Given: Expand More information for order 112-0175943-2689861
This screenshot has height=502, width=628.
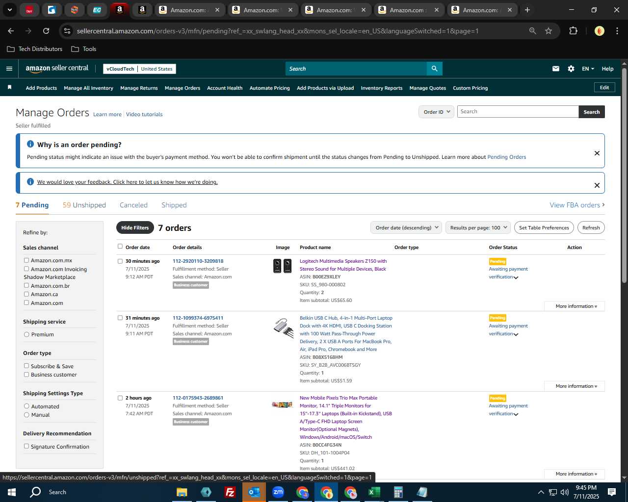Looking at the screenshot, I should pos(575,474).
